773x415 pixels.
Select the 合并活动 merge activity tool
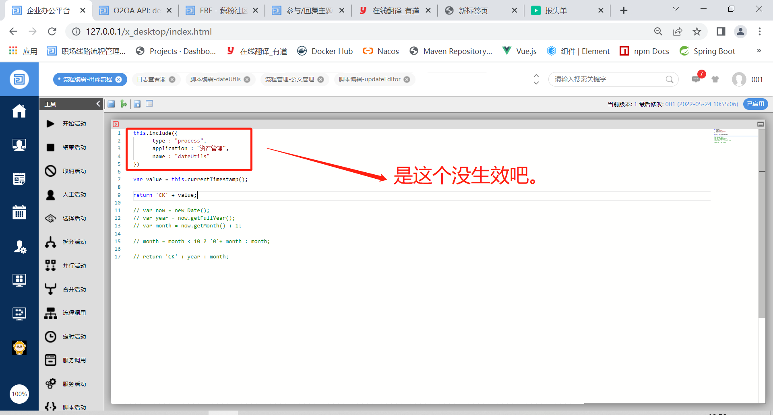[66, 289]
